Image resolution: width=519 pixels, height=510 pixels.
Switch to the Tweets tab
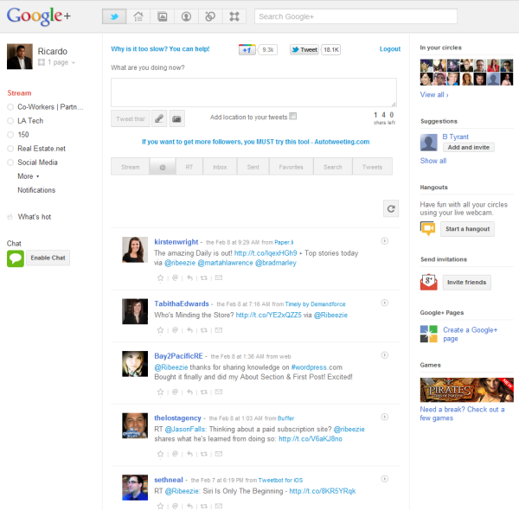point(372,167)
